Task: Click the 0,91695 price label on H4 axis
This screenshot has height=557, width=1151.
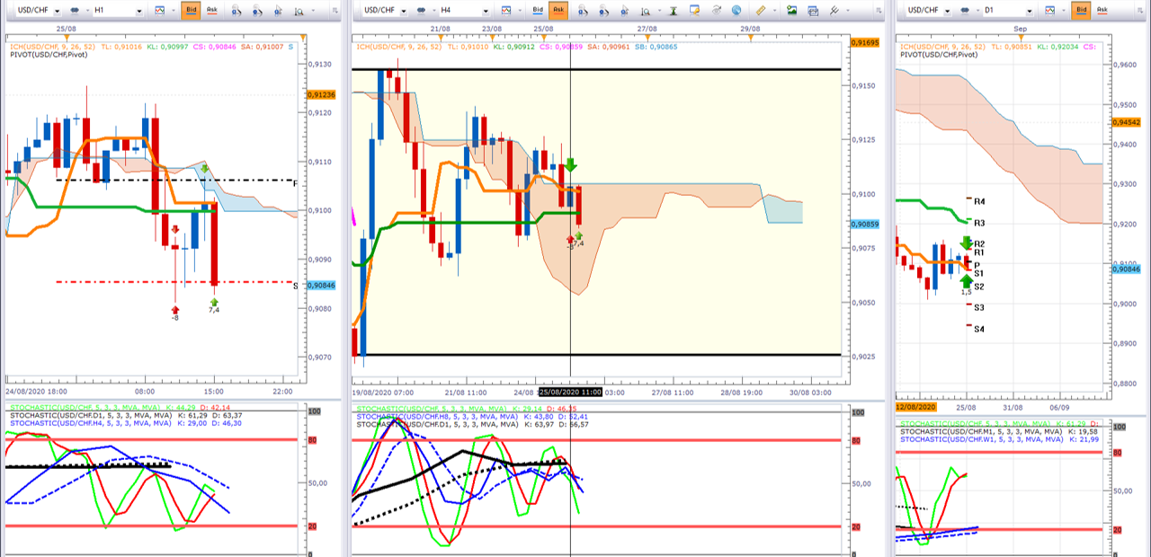Action: 863,42
